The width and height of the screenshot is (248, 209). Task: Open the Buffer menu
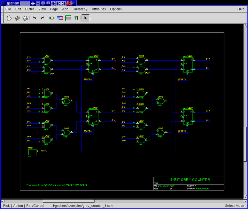coord(30,9)
